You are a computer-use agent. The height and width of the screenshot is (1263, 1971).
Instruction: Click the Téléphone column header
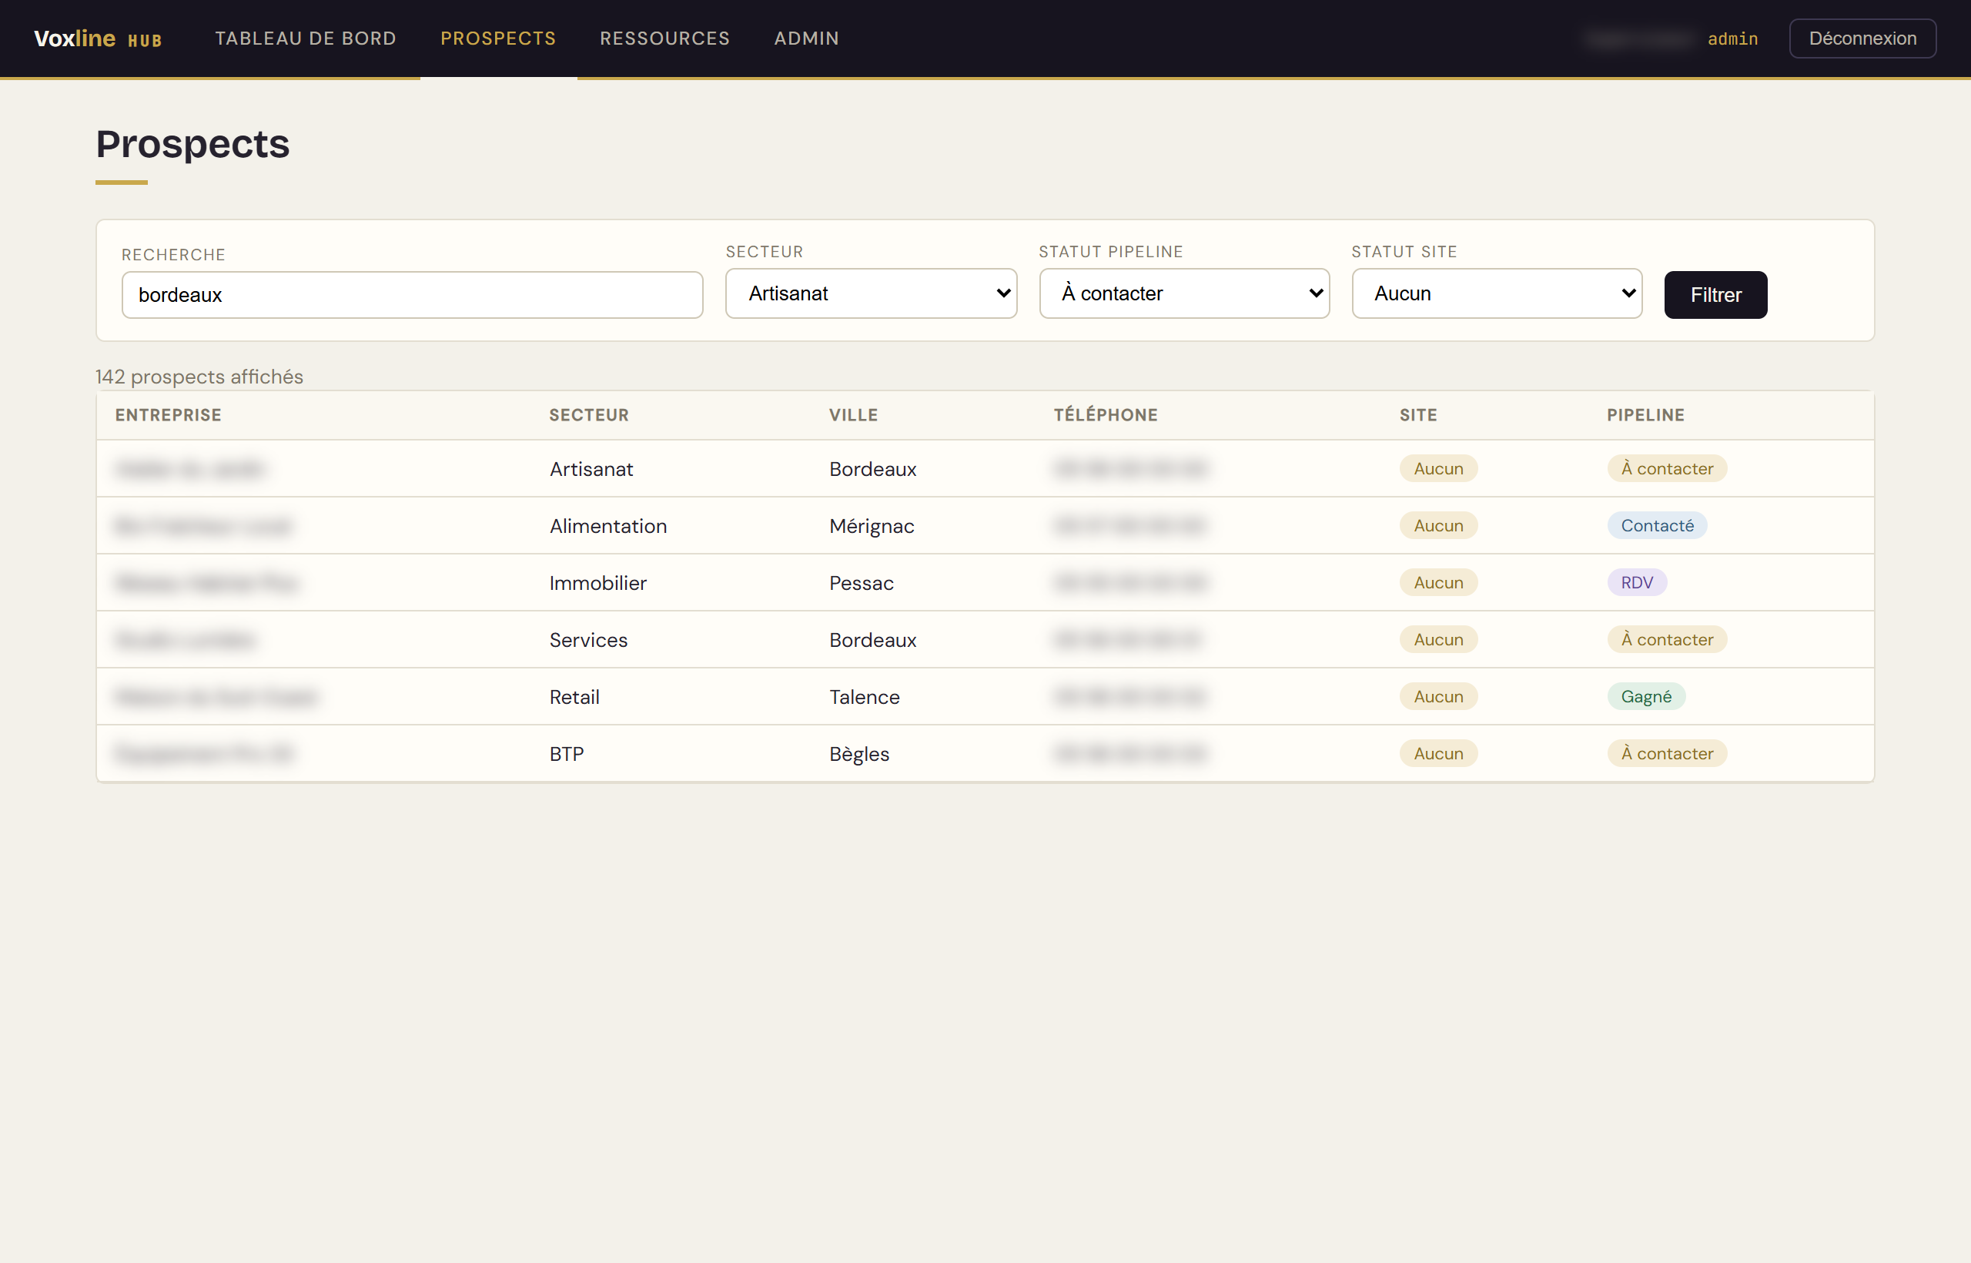(x=1105, y=415)
